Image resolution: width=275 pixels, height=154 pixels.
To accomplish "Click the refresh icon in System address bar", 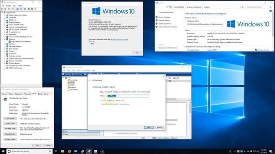I will (x=243, y=7).
